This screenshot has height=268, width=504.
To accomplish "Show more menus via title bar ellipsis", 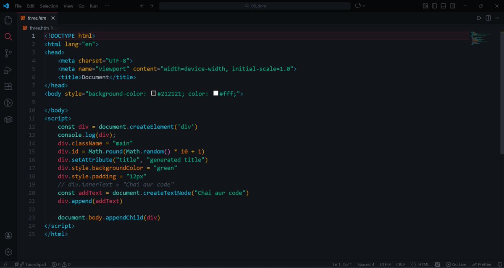I will click(x=107, y=6).
